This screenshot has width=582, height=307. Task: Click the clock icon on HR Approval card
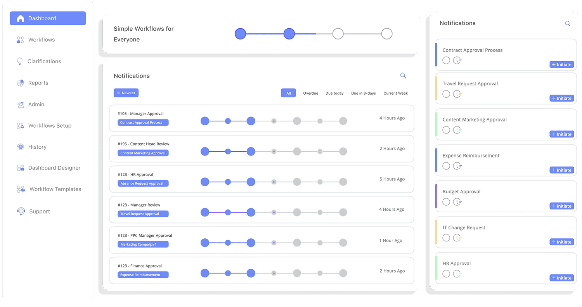coord(458,274)
